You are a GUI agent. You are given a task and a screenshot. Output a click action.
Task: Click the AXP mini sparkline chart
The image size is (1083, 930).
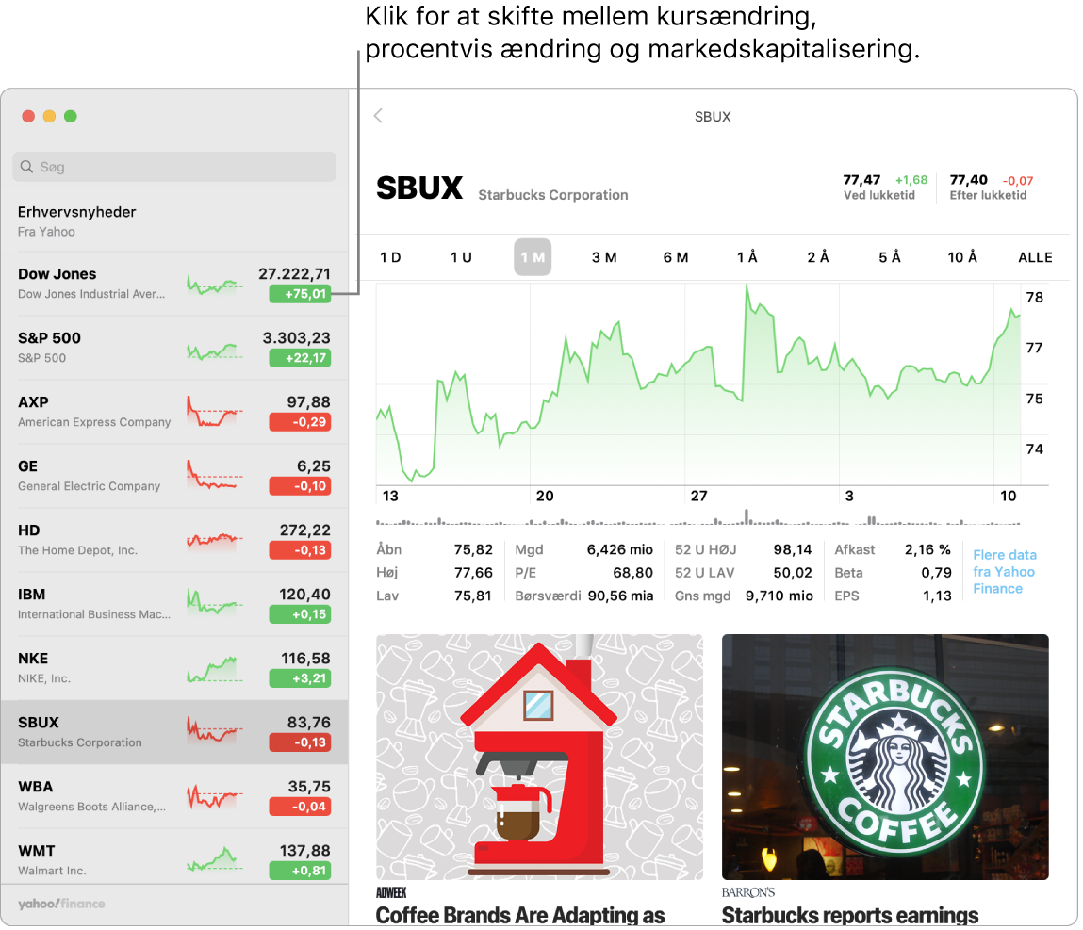click(214, 412)
